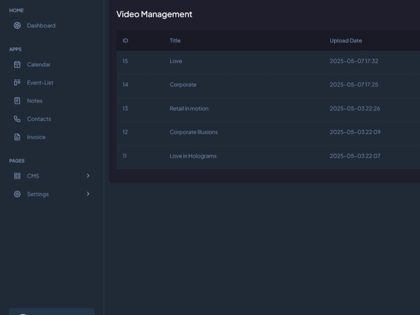Select the Corporate Illusions video title
The height and width of the screenshot is (315, 420).
194,132
